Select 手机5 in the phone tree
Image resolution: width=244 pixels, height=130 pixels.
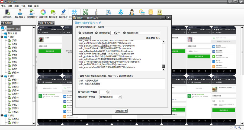[14, 55]
